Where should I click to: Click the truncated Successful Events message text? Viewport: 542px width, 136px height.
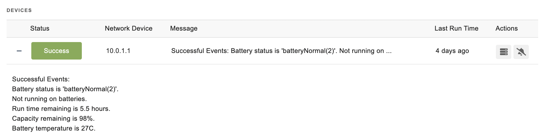pos(281,51)
